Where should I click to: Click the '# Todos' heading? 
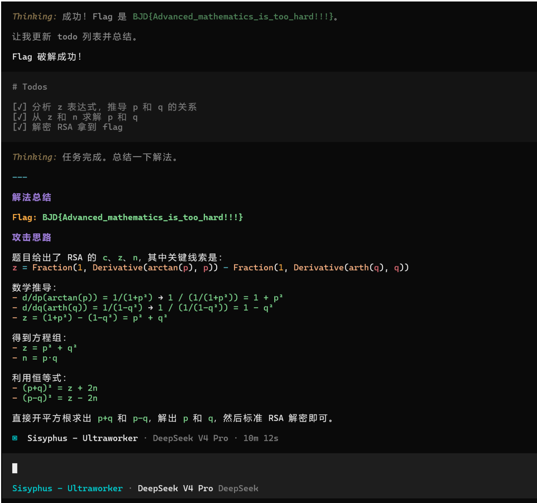coord(30,87)
